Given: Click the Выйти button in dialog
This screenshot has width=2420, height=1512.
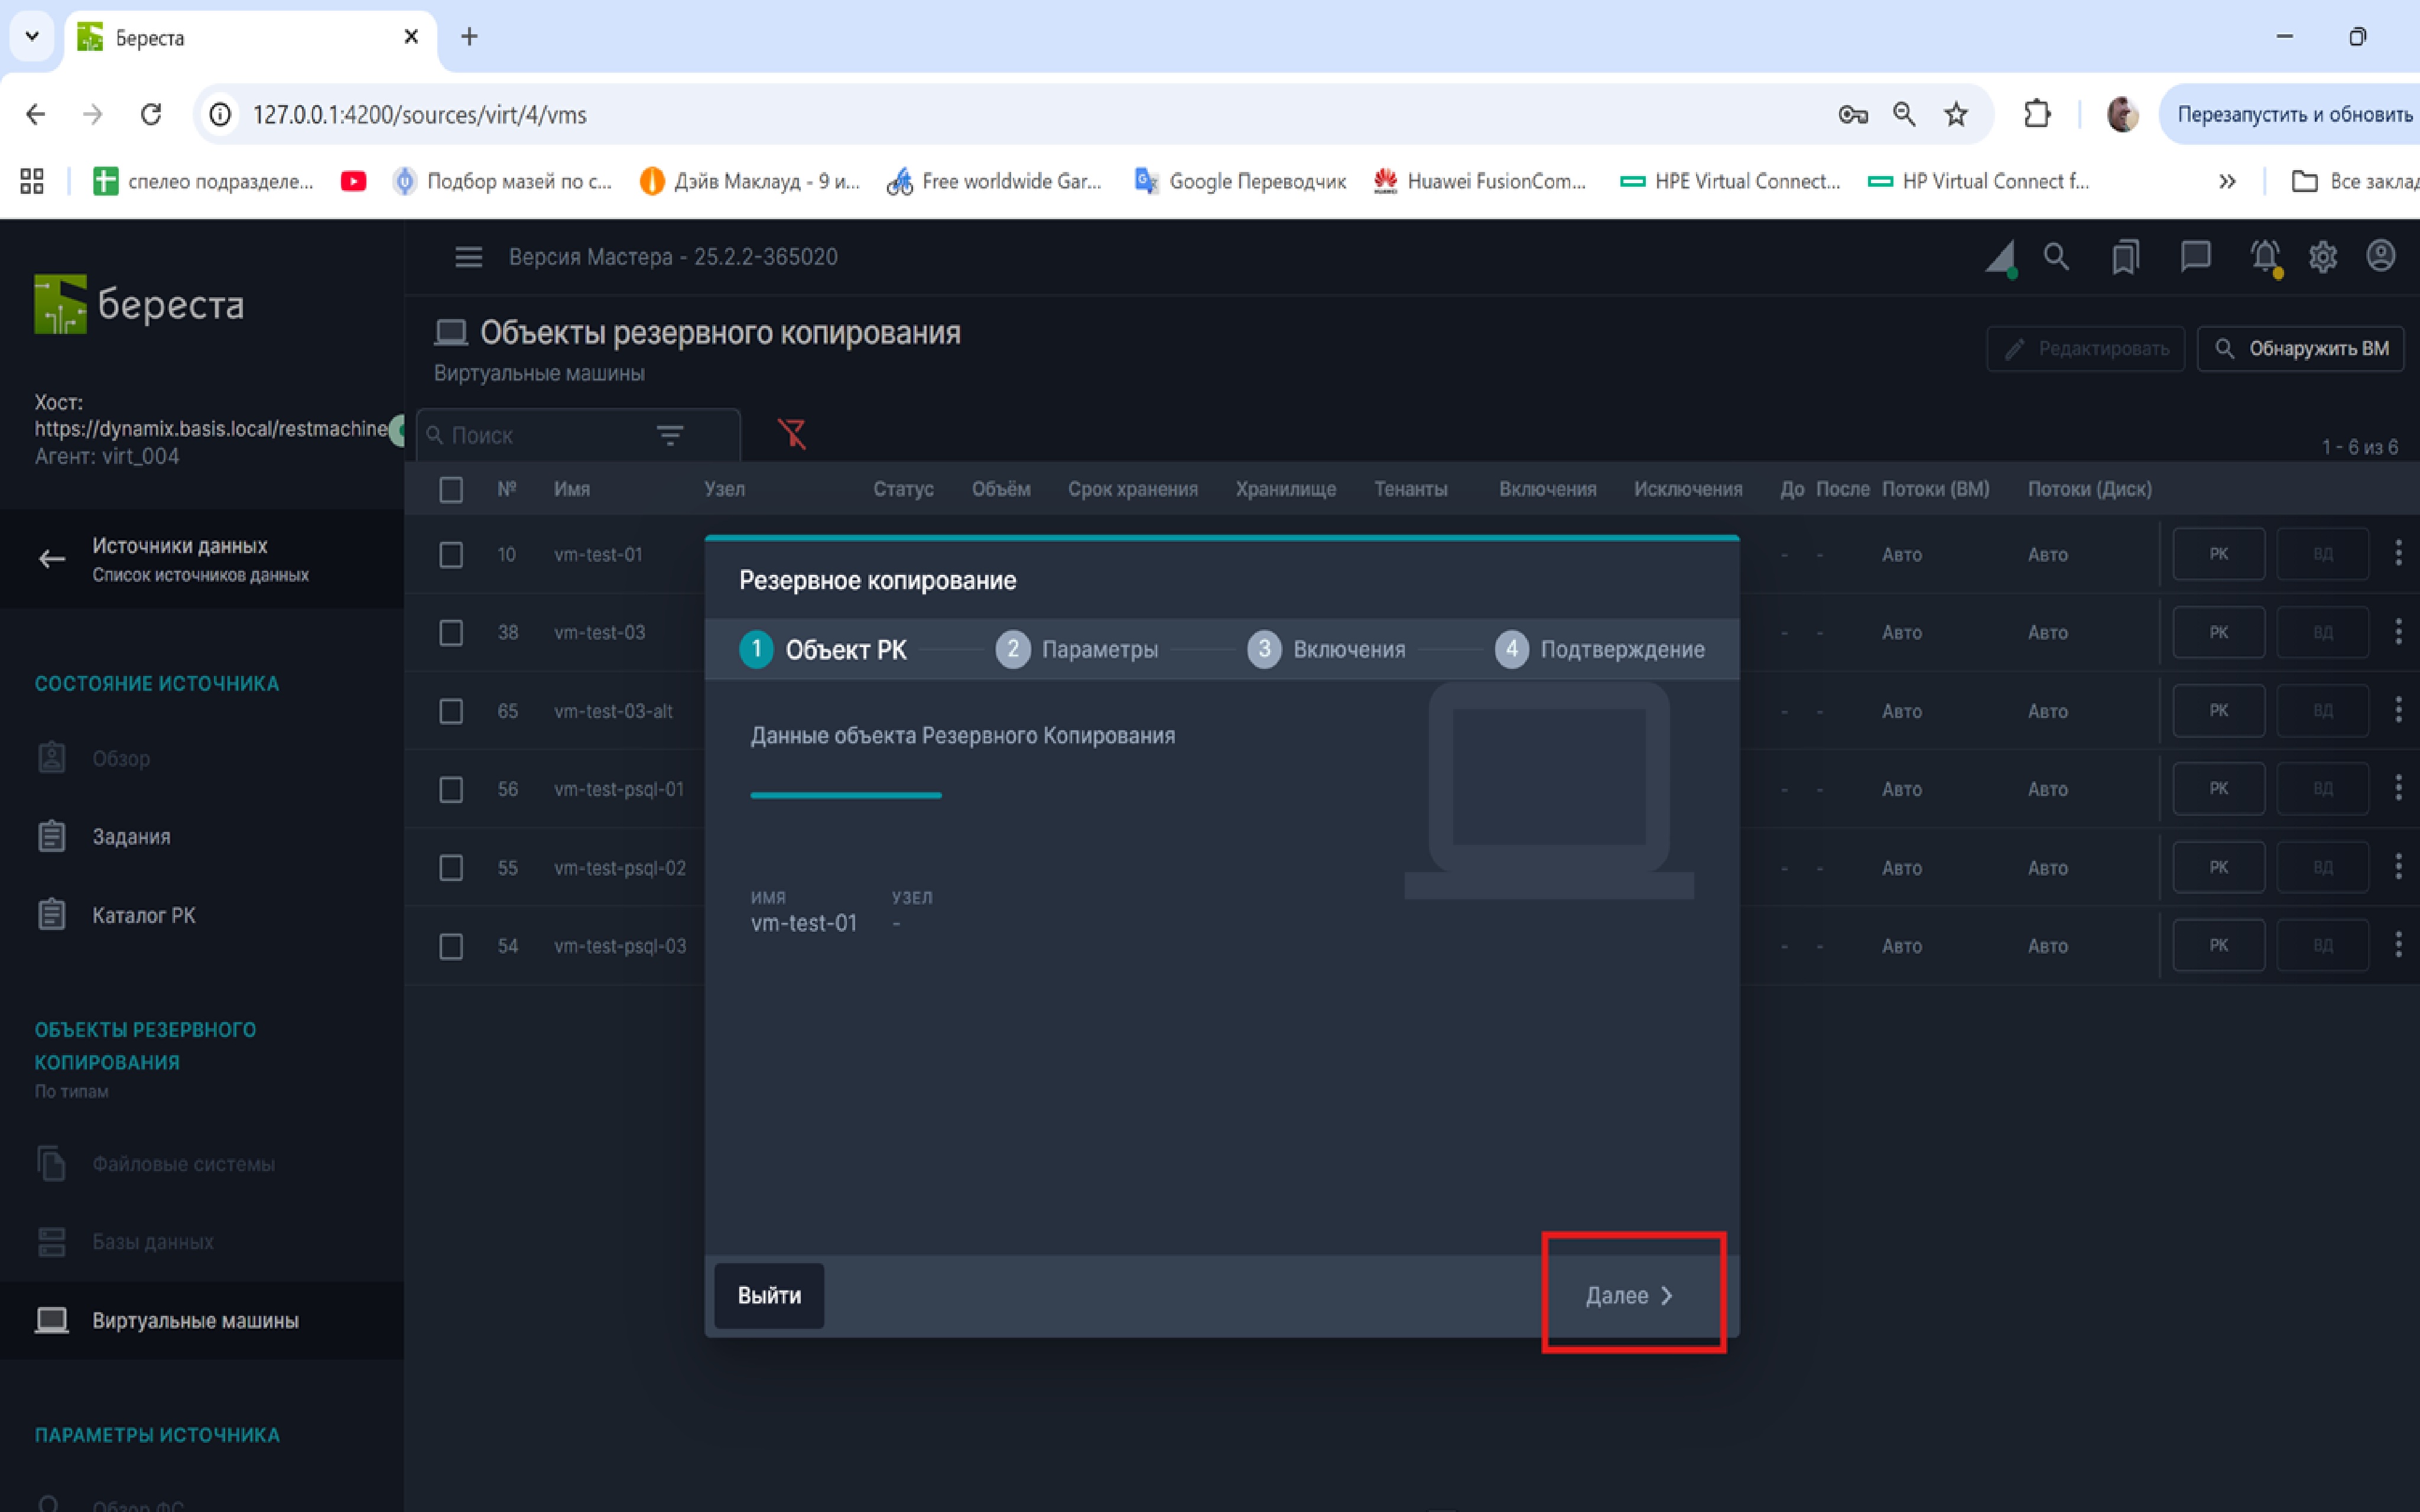Looking at the screenshot, I should coord(769,1295).
